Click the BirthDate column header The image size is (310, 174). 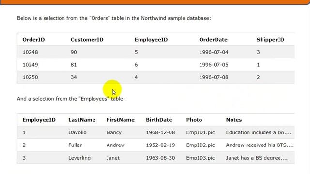pyautogui.click(x=159, y=120)
